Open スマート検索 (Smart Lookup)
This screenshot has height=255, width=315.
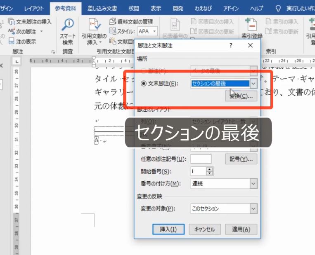68,32
